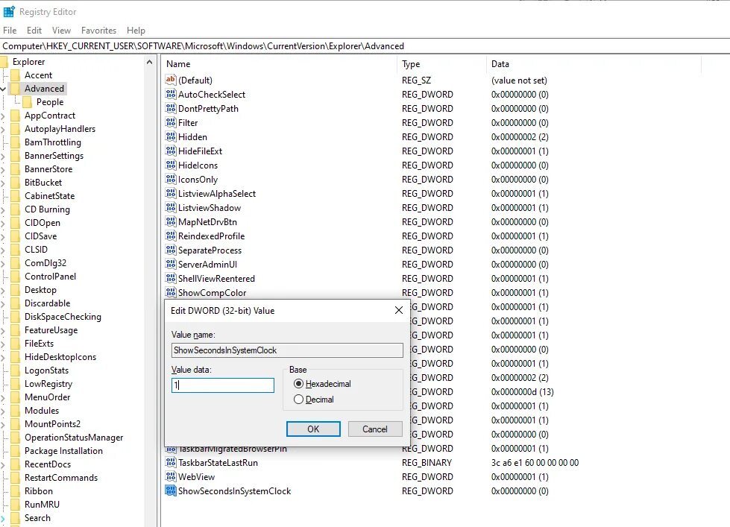Expand the FileExts tree node

coord(3,344)
